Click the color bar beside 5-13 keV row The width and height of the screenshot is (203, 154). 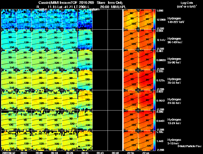tap(154, 141)
